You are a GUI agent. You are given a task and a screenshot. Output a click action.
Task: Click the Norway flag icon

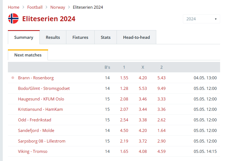coord(13,19)
